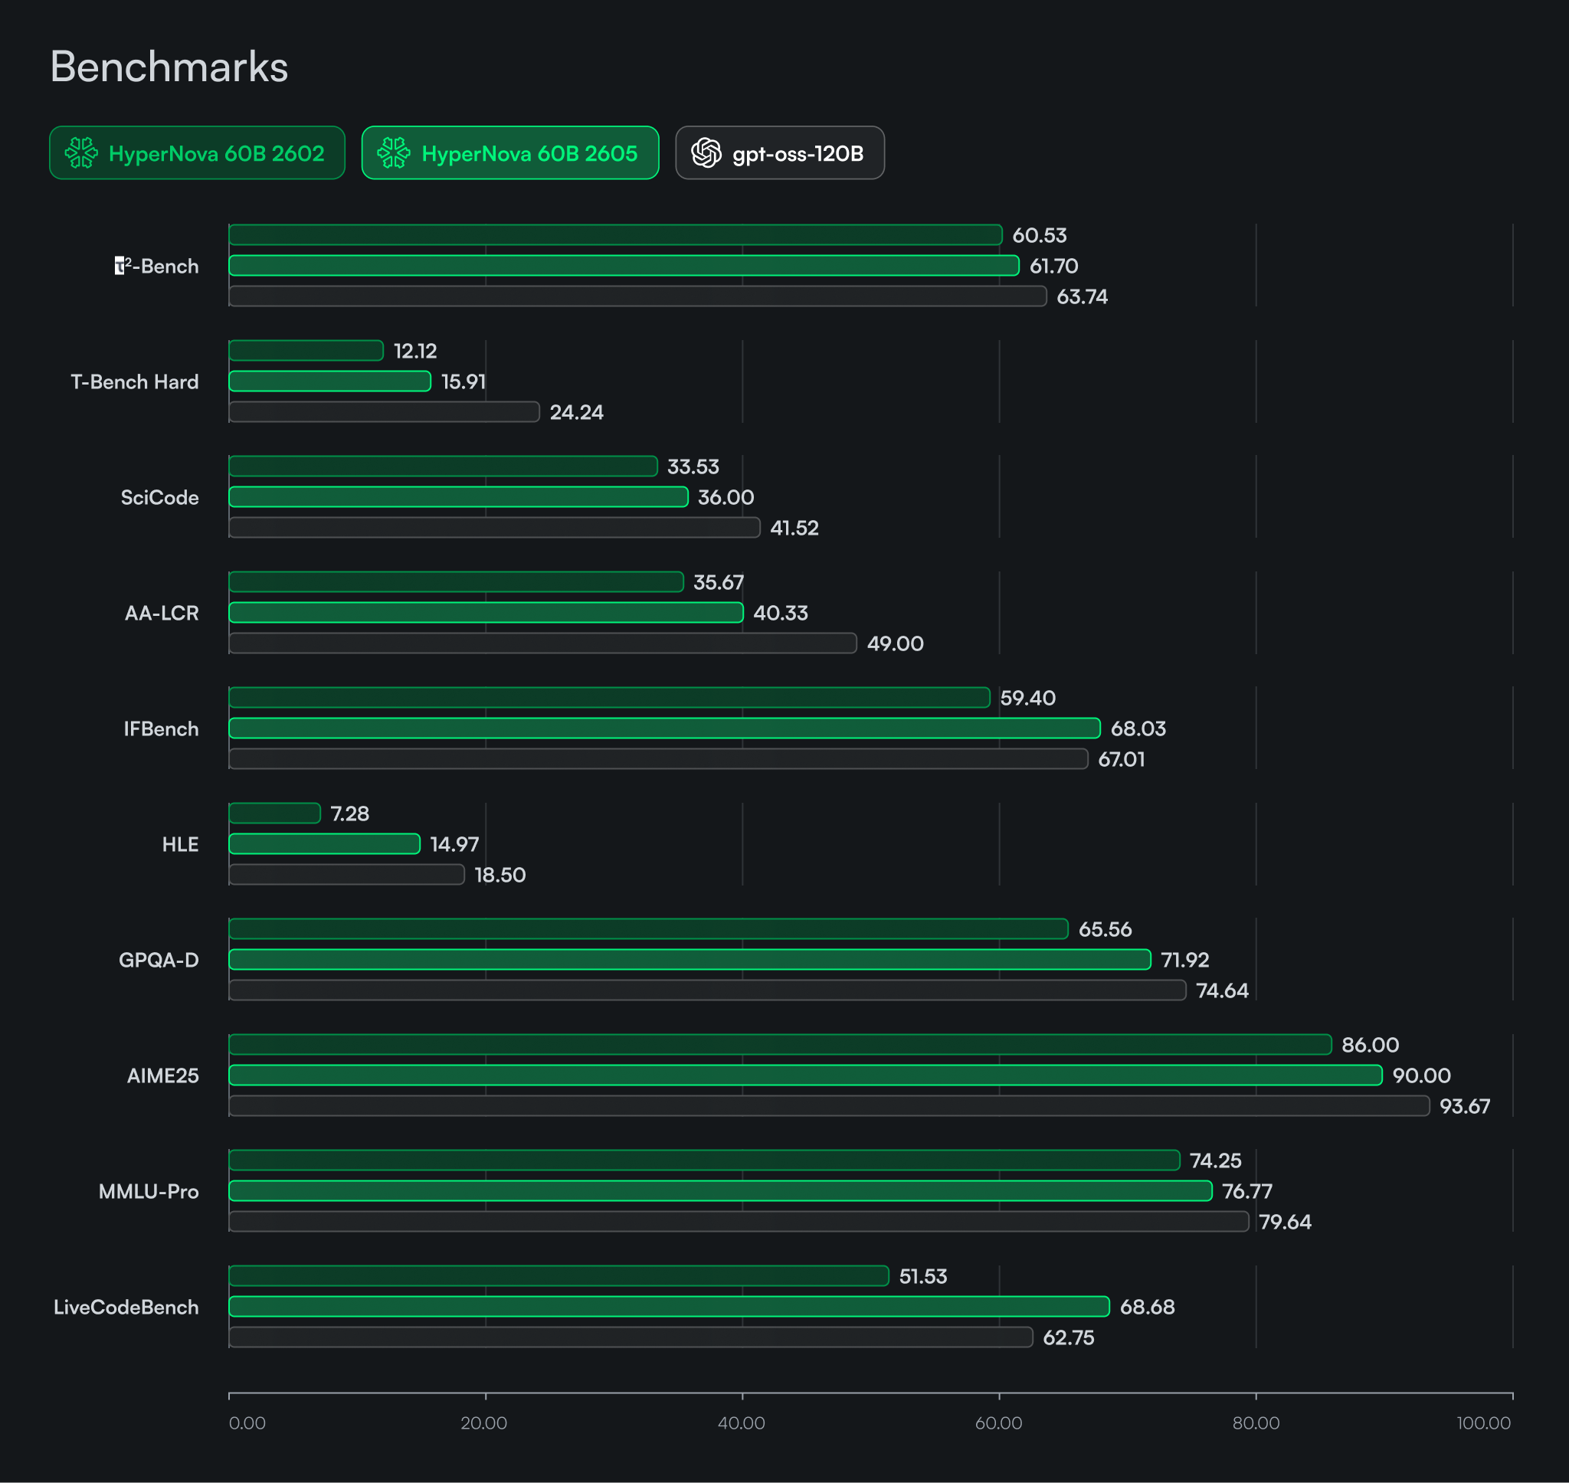1569x1483 pixels.
Task: Click the "86.00" value on AIME25
Action: point(1371,1045)
